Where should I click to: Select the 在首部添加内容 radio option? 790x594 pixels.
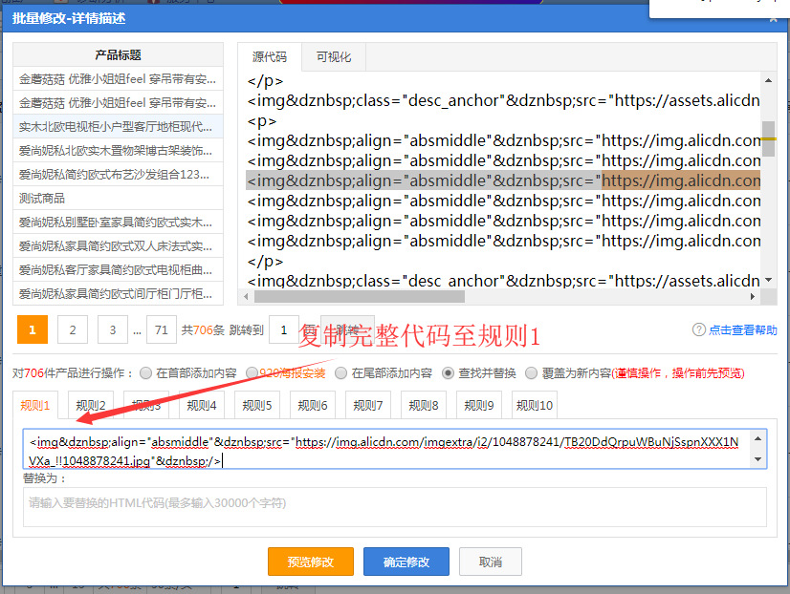(145, 372)
